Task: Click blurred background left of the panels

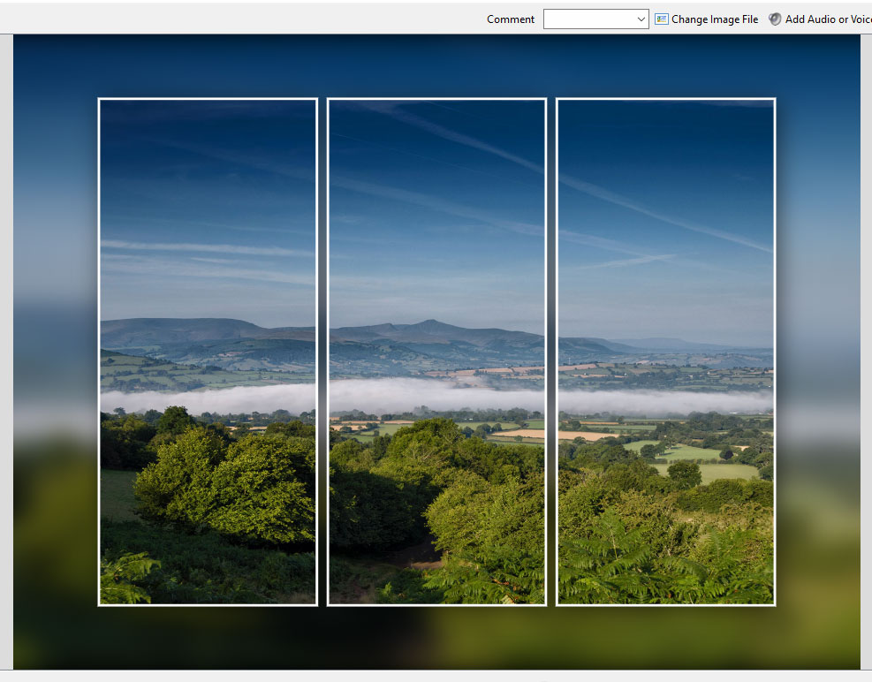Action: click(55, 353)
